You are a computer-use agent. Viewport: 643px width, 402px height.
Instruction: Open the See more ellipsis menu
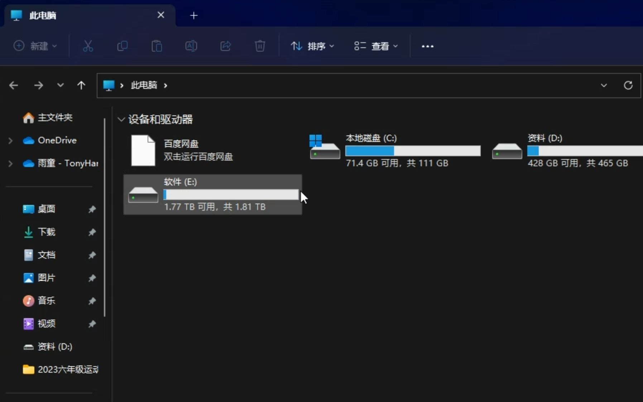pos(427,46)
